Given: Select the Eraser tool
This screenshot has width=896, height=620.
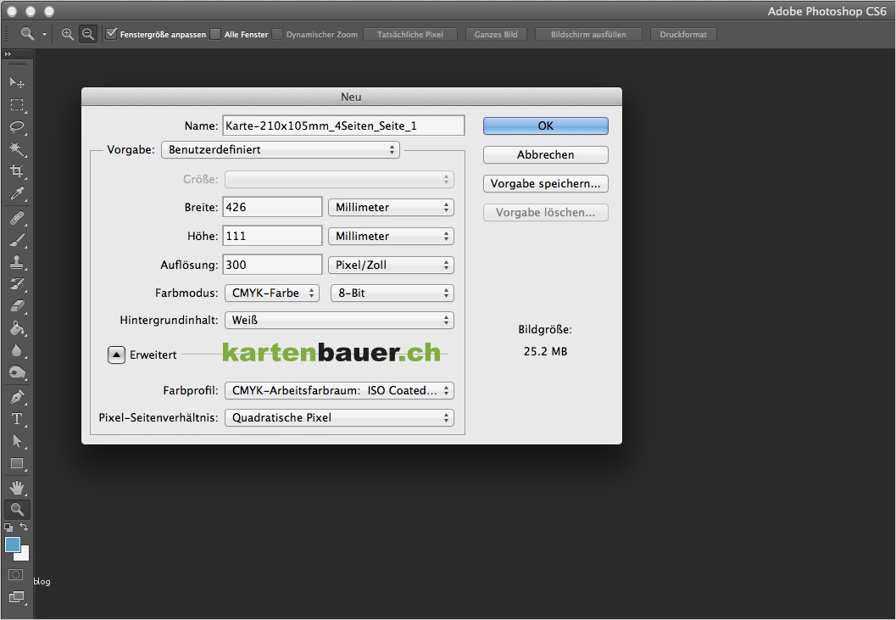Looking at the screenshot, I should (17, 306).
